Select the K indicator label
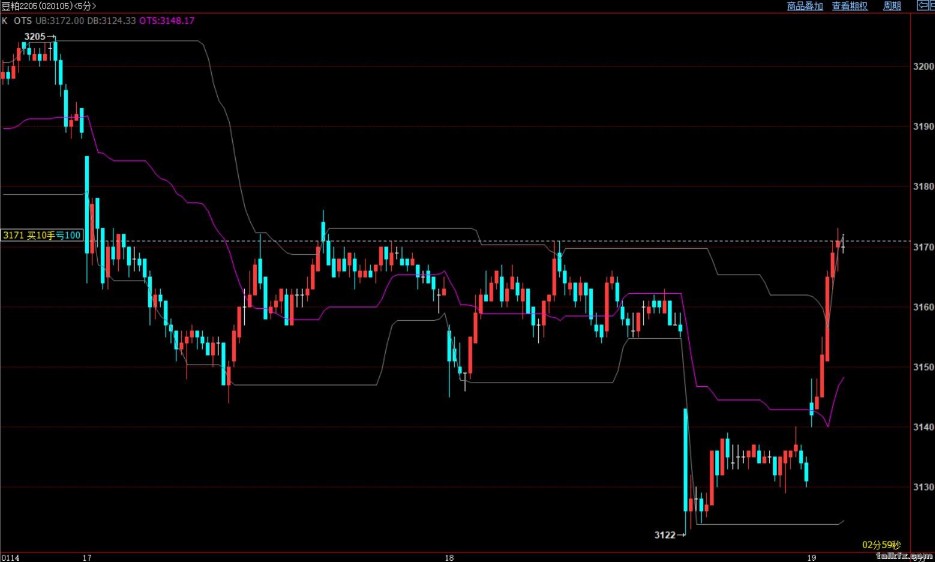This screenshot has height=562, width=935. pos(5,20)
